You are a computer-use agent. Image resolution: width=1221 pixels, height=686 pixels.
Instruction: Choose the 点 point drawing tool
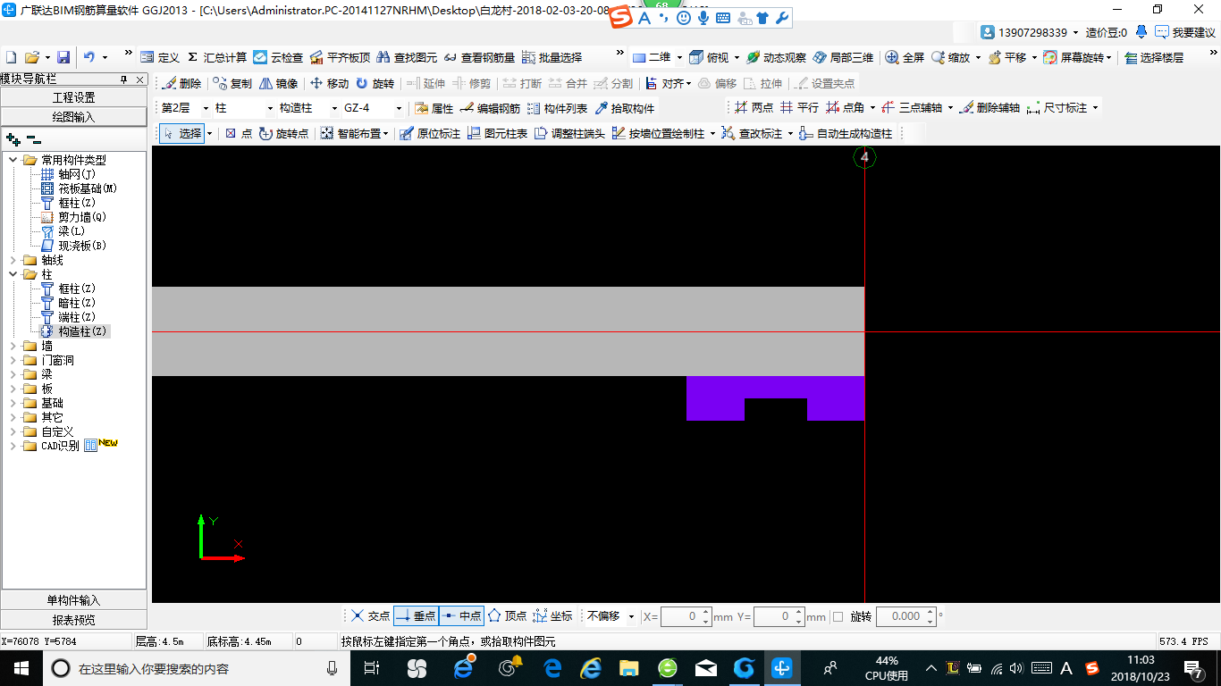click(238, 133)
